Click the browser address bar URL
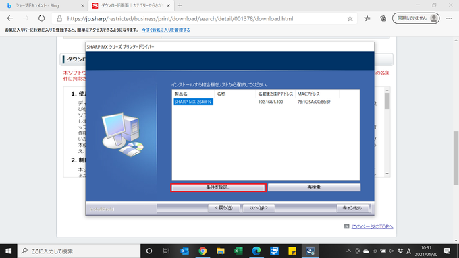The width and height of the screenshot is (459, 258). point(180,18)
